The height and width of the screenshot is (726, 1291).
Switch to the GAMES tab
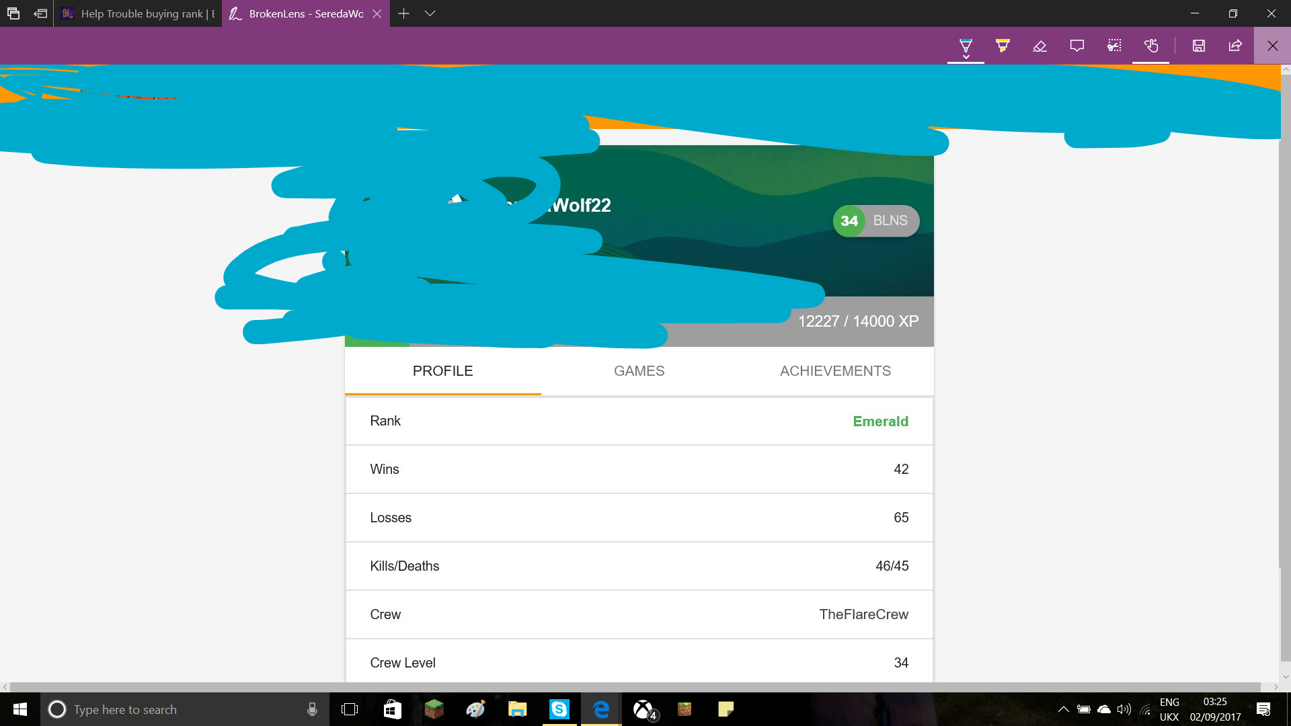pos(639,371)
